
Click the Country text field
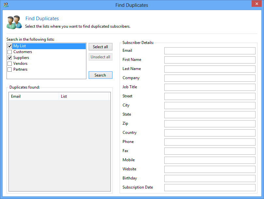coord(210,133)
